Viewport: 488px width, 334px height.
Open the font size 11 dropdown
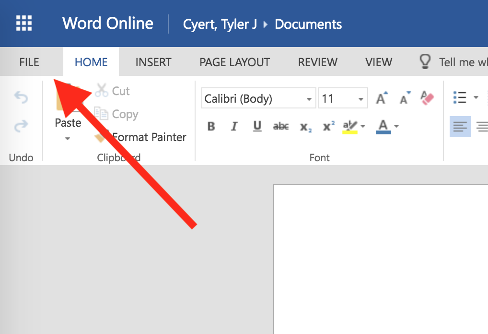click(360, 99)
